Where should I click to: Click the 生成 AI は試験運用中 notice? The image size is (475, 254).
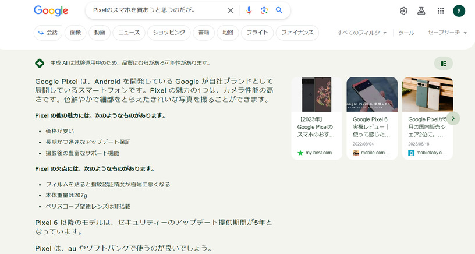[x=130, y=63]
